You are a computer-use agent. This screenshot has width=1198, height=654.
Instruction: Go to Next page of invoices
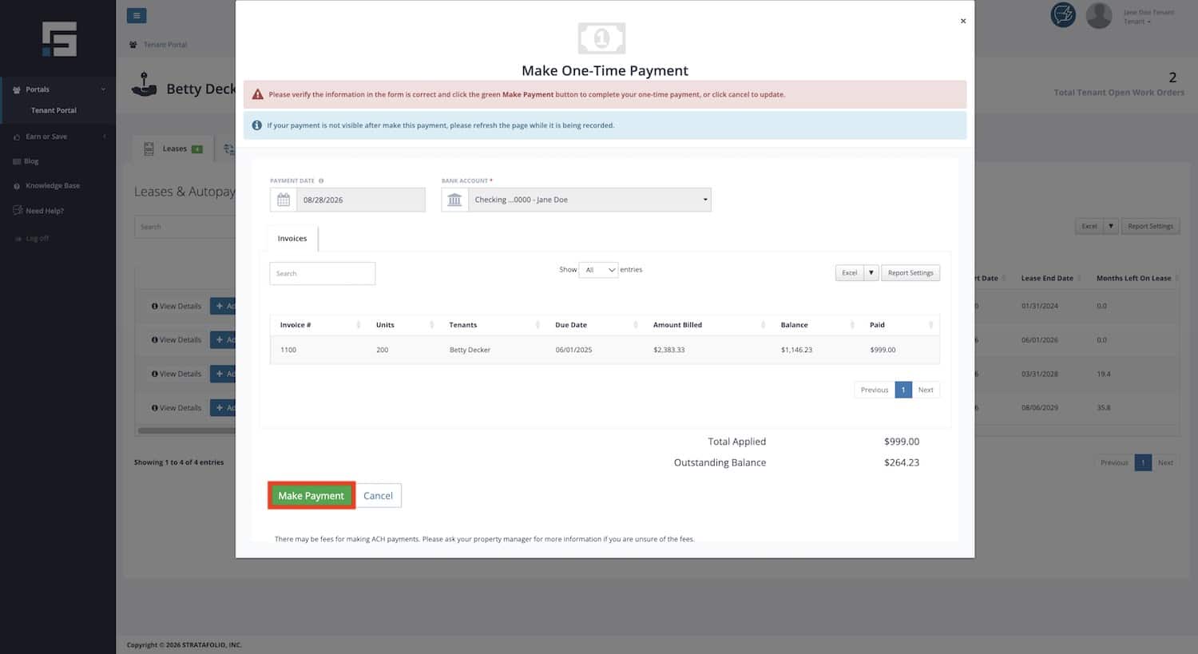[926, 390]
